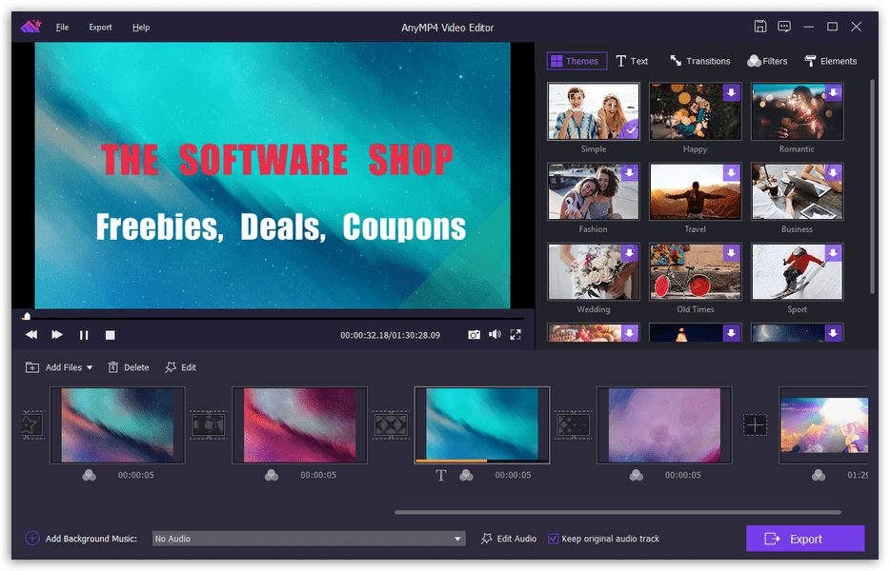Click the purple Export button
The image size is (890, 571).
coord(805,539)
